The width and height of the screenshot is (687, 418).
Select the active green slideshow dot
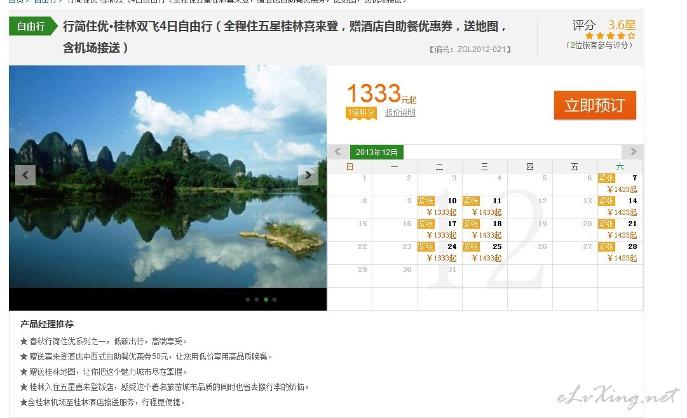266,300
